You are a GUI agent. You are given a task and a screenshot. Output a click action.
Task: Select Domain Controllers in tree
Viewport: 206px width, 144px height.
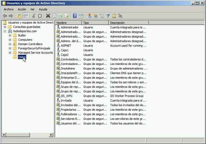click(30, 44)
